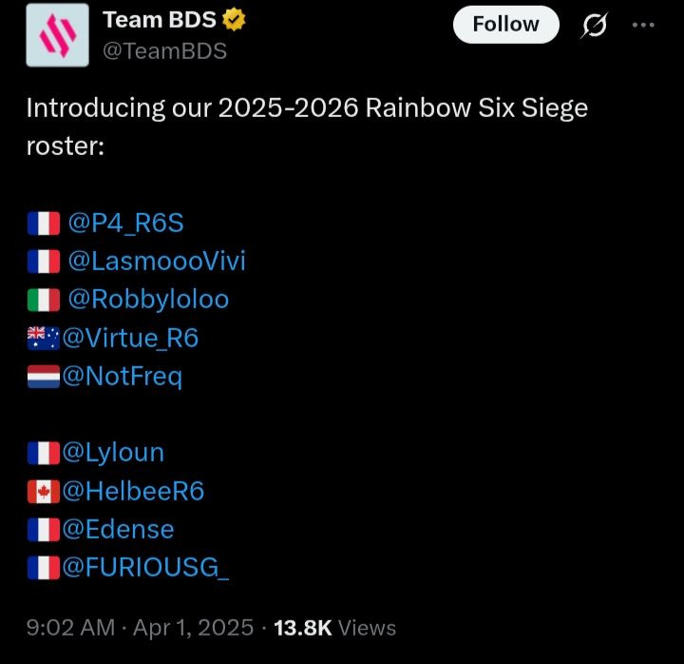Open the Grok slashed-circle icon
The height and width of the screenshot is (664, 684).
coord(594,26)
